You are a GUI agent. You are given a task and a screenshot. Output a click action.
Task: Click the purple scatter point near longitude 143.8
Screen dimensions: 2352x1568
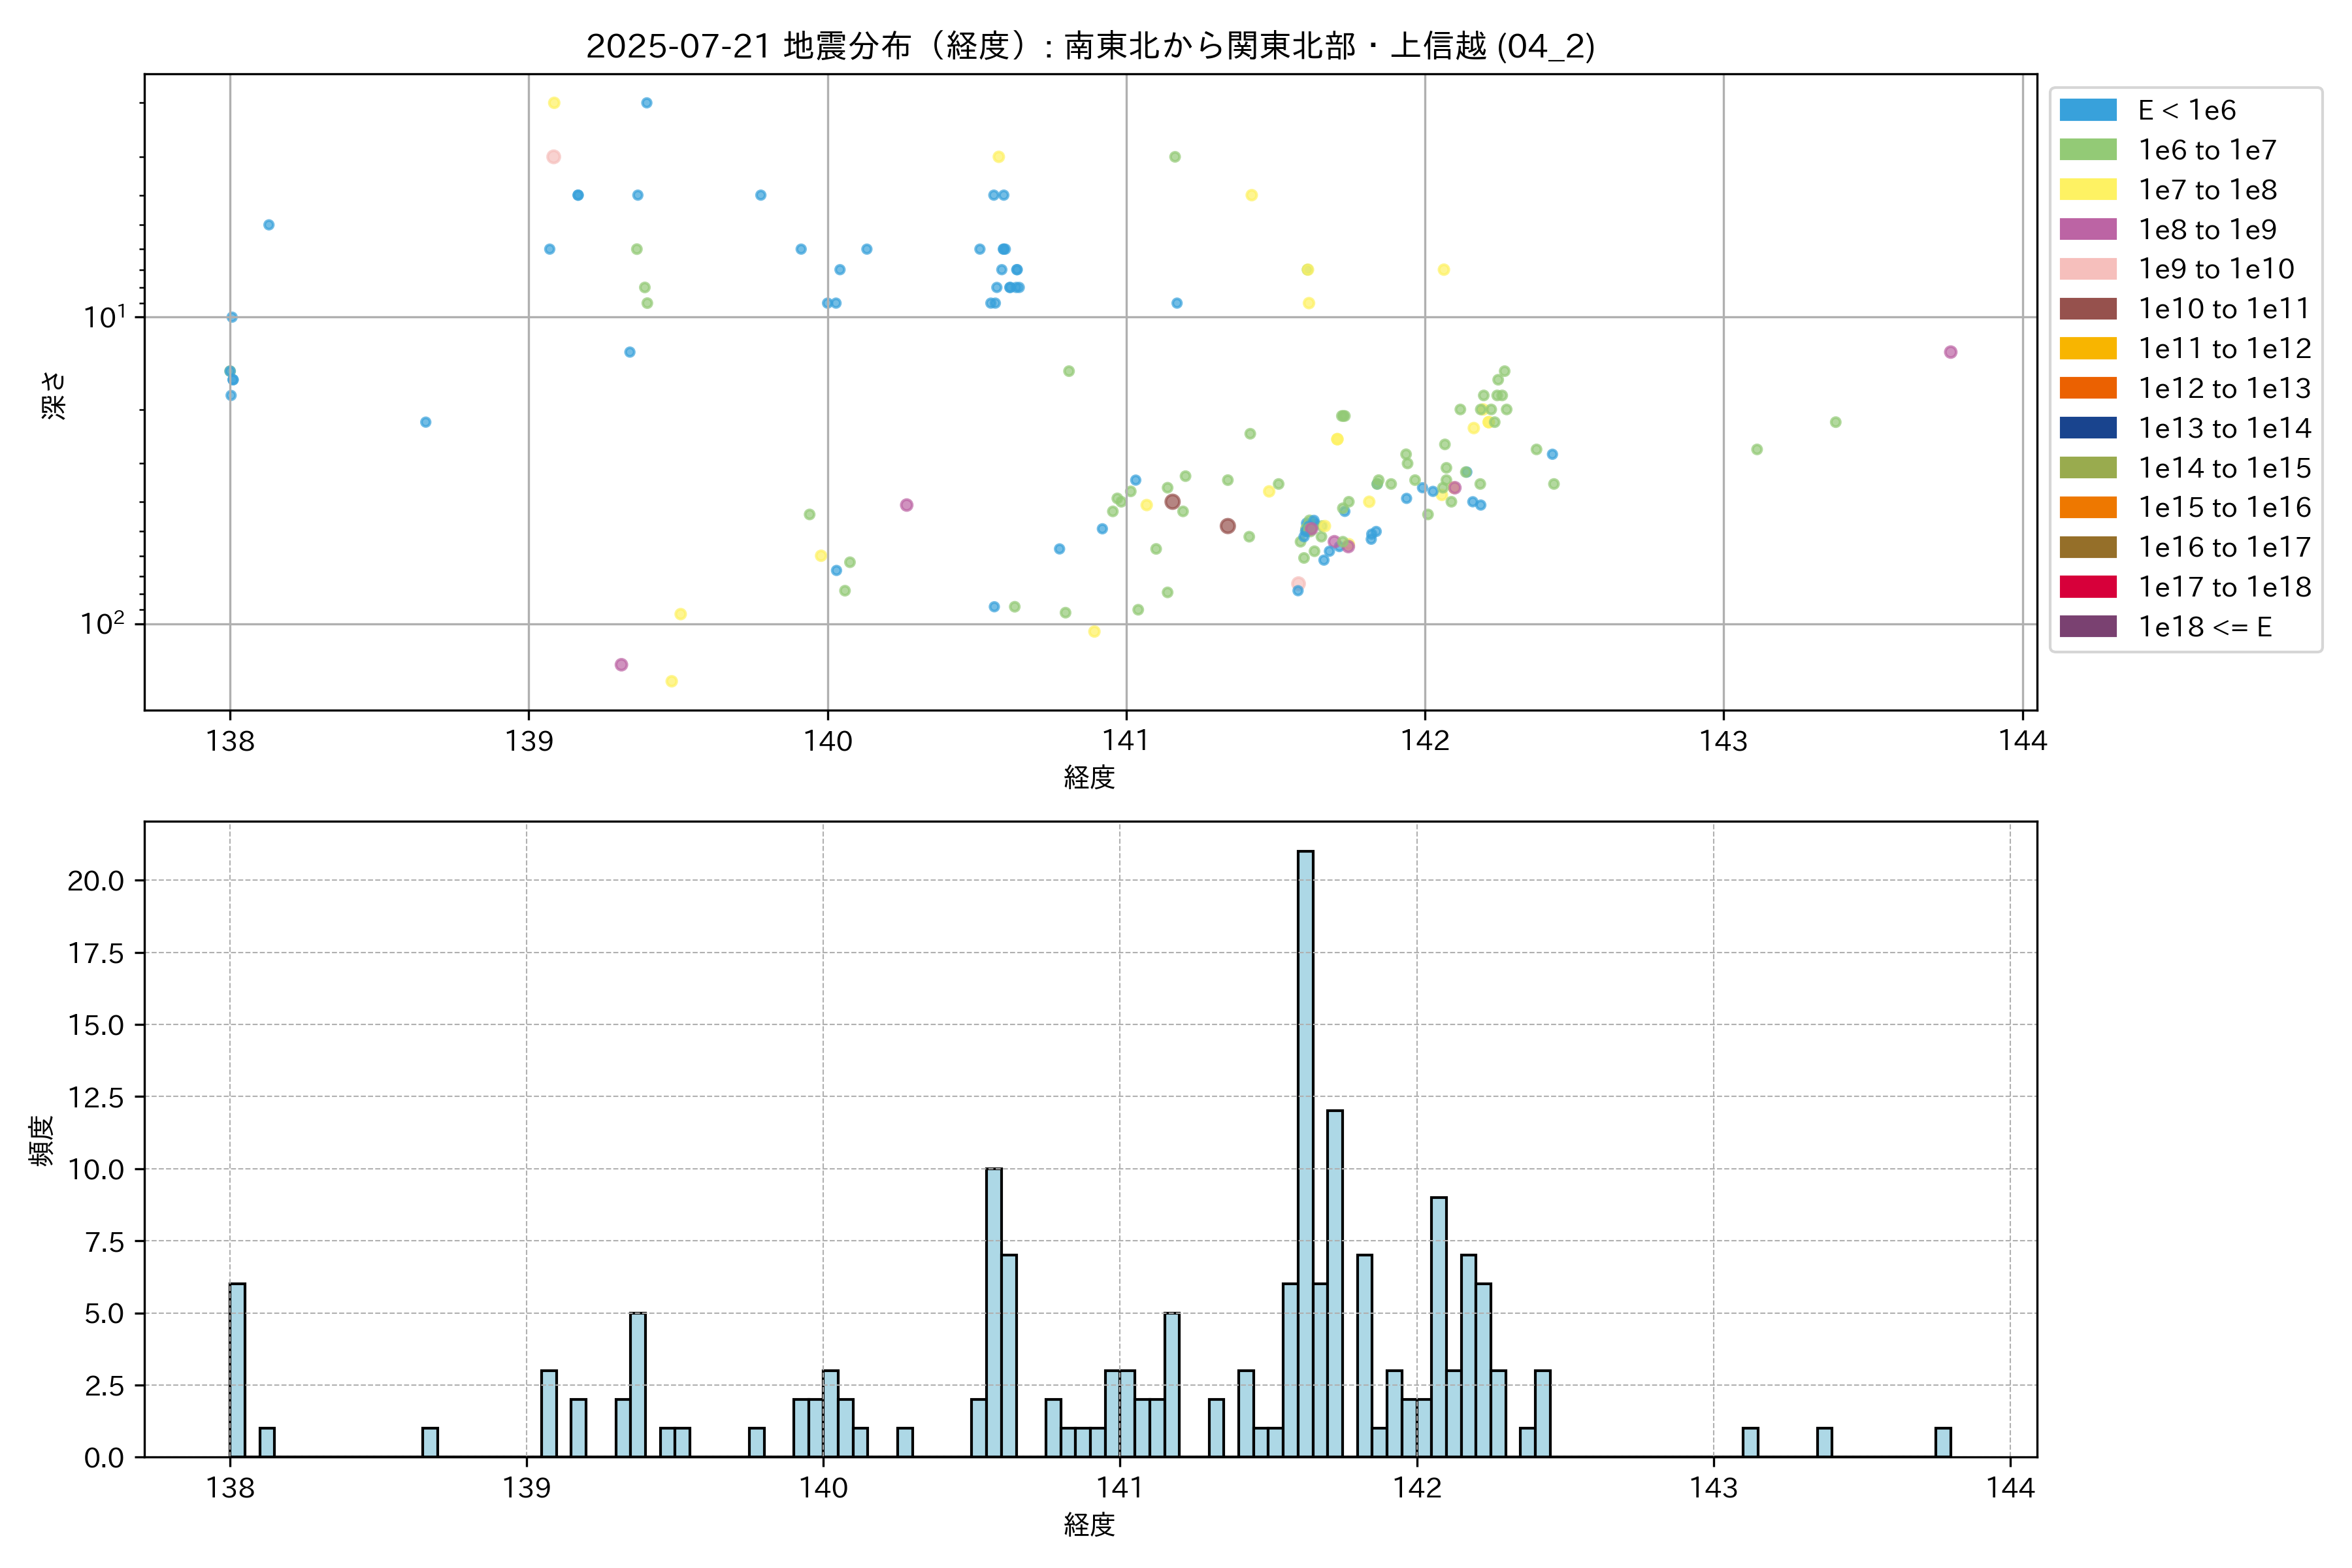1950,352
